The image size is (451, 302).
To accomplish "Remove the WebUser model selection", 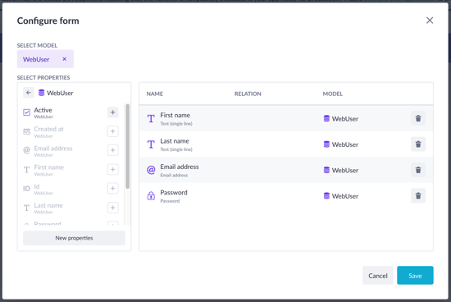I will click(x=65, y=59).
